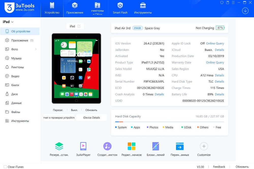Click the skin (t-shirt) icon in title bar
This screenshot has width=254, height=169.
[x=222, y=3]
